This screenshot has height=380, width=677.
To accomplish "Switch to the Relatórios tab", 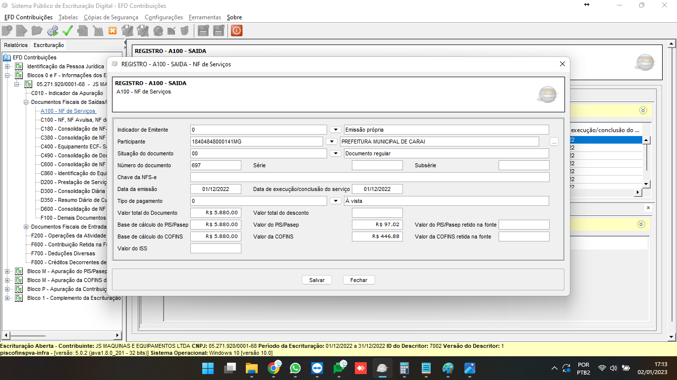I will [16, 45].
